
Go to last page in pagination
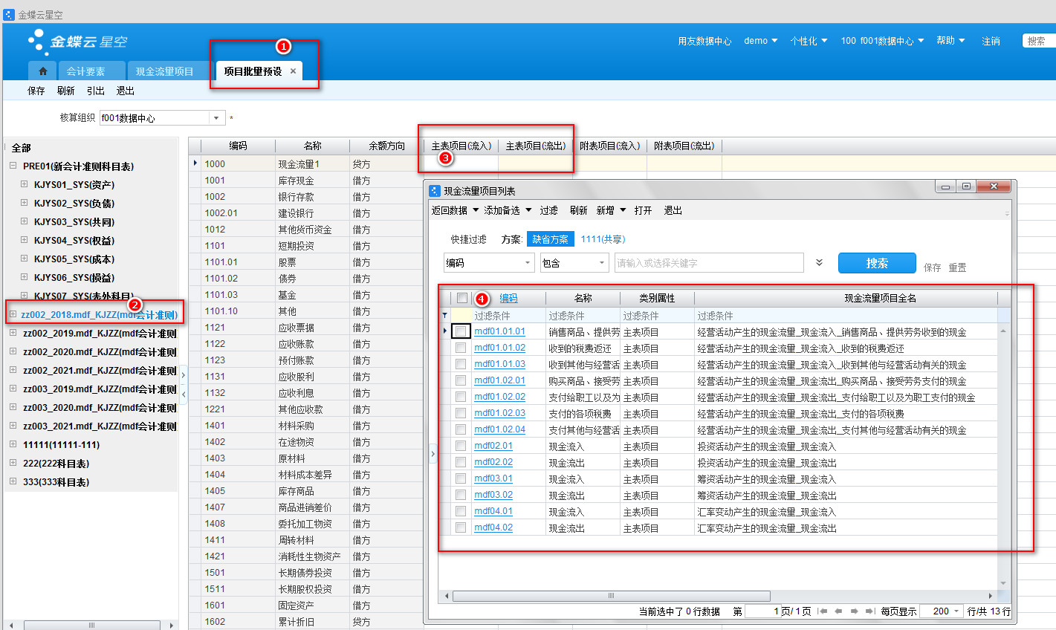pyautogui.click(x=869, y=611)
